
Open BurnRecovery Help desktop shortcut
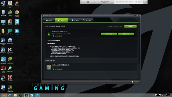[3, 42]
